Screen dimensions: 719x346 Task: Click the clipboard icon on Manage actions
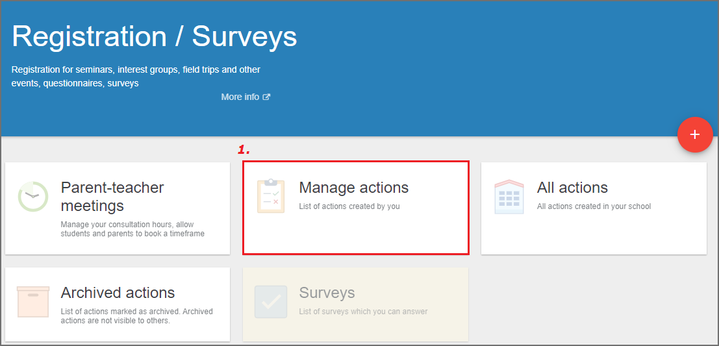pos(271,196)
